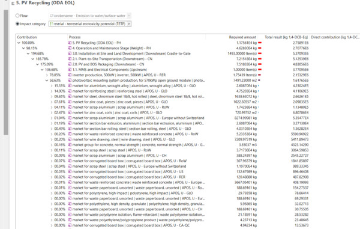Image resolution: width=360 pixels, height=229 pixels.
Task: Click process icon of zinc coat, coils row
Action: click(70, 112)
